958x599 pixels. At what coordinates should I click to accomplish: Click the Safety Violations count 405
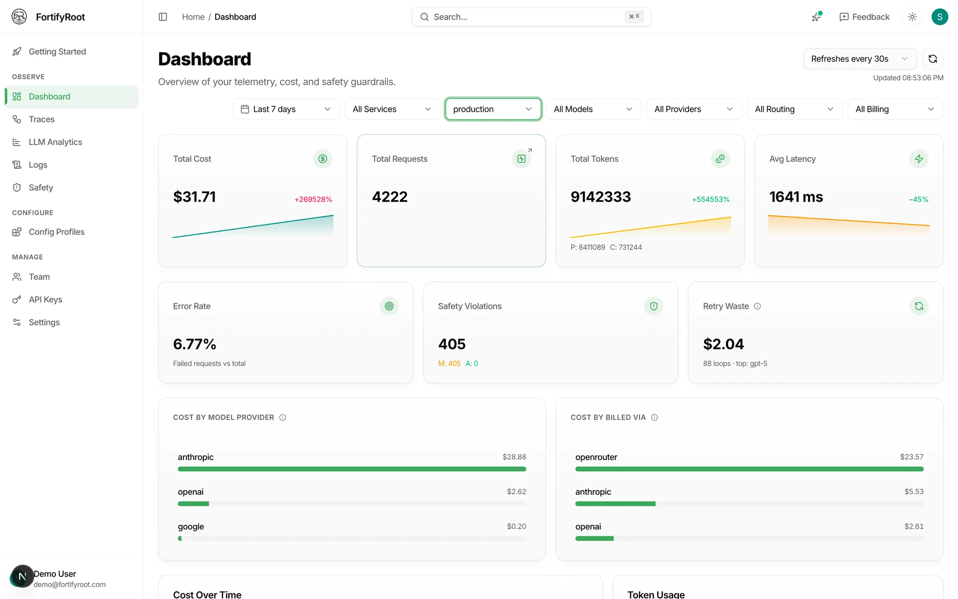pos(452,344)
